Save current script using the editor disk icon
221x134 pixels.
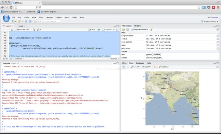(12, 30)
